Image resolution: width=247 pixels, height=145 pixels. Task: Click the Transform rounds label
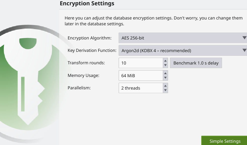(86, 63)
